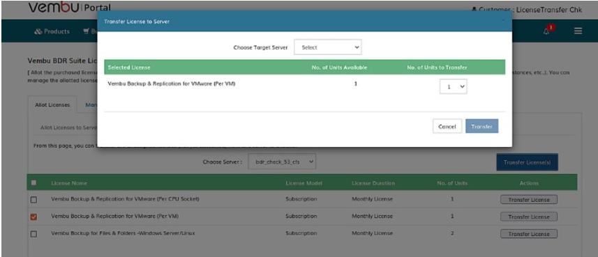Screen dimensions: 598x257
Task: Open the Choose Server dropdown bdr_check_53_cfs
Action: (x=282, y=162)
